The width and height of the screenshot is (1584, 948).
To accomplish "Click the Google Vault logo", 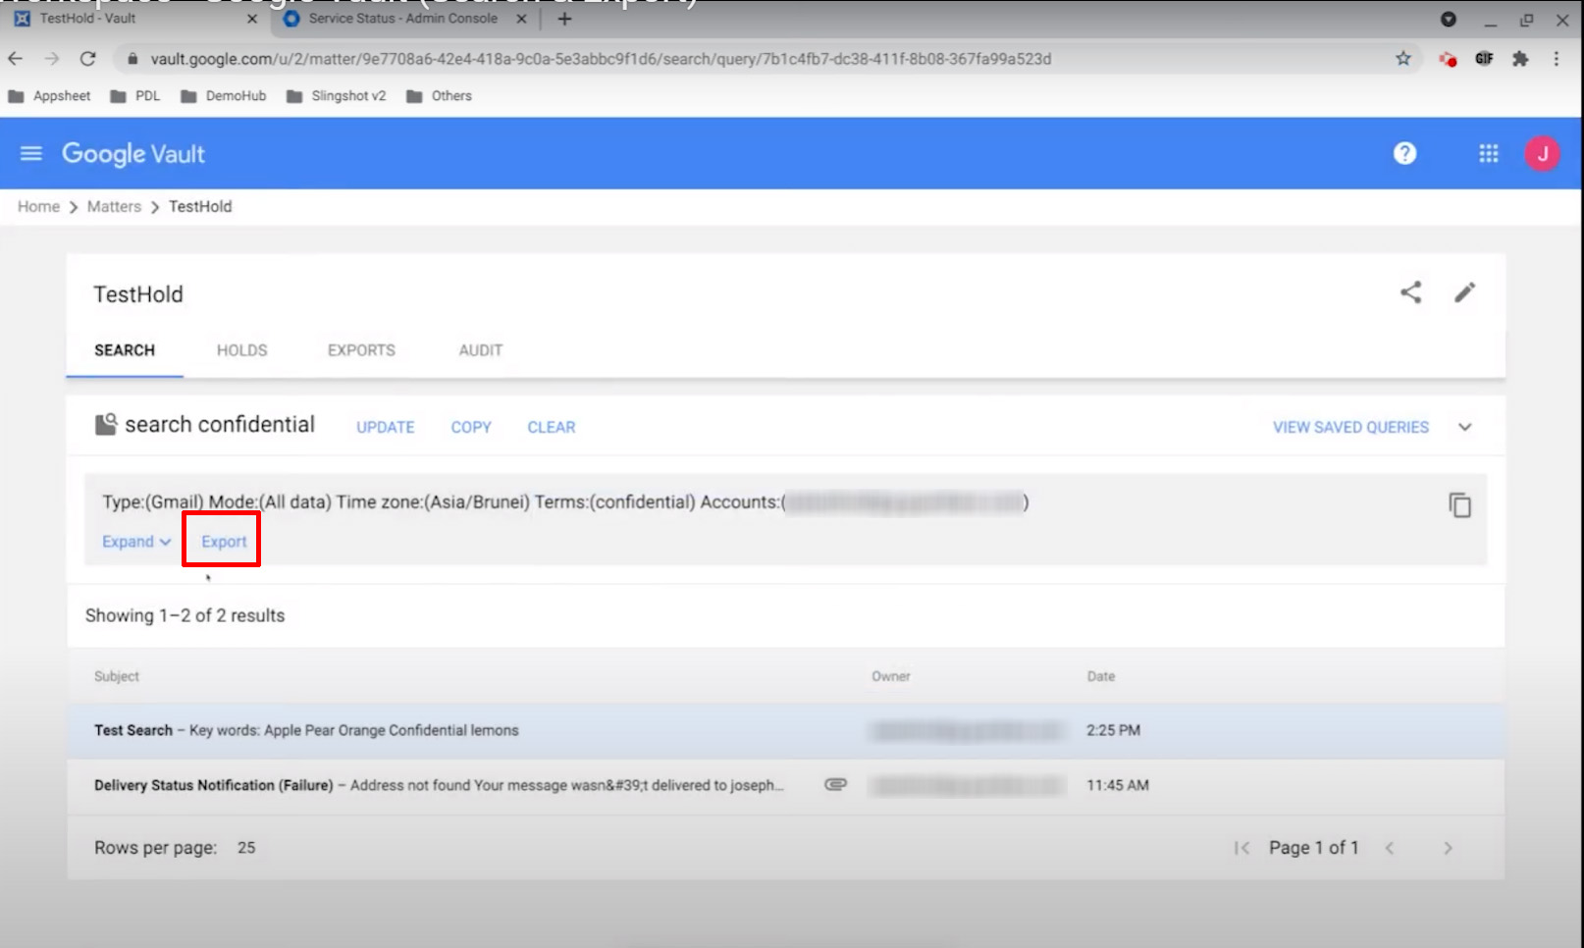I will (x=133, y=154).
